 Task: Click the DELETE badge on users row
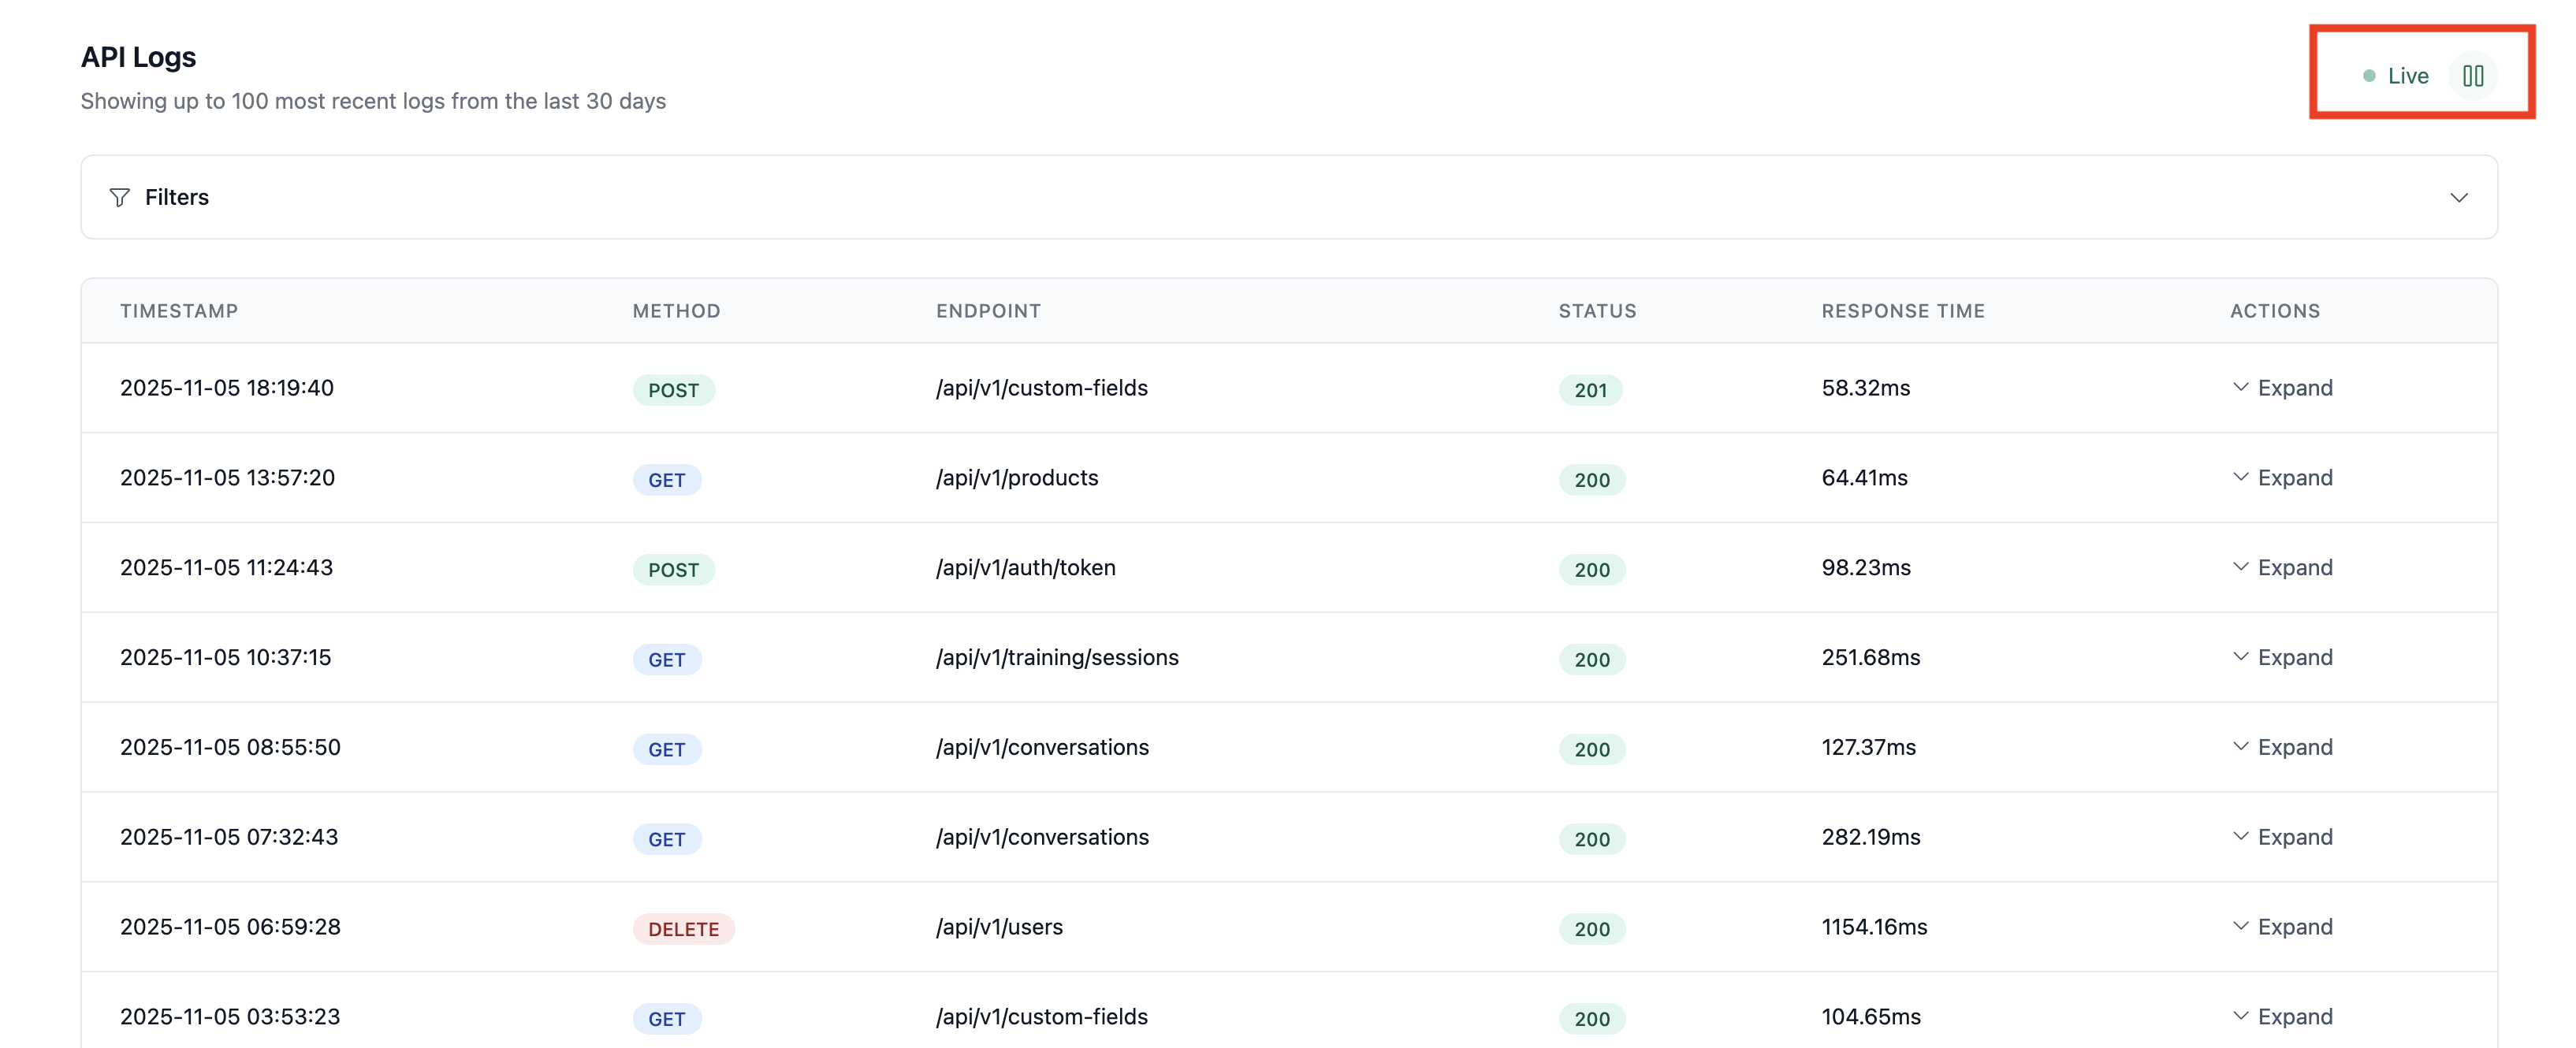[684, 928]
